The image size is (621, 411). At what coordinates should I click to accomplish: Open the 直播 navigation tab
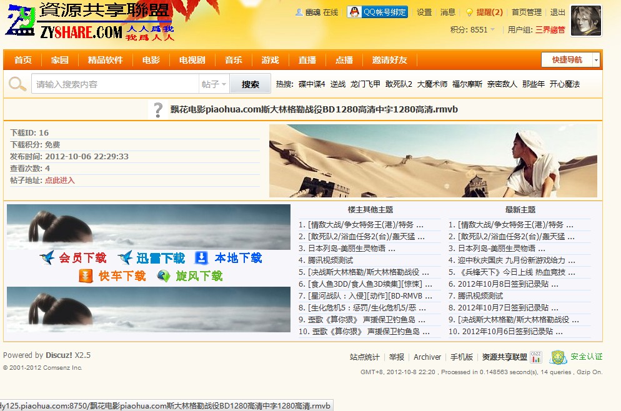[307, 60]
